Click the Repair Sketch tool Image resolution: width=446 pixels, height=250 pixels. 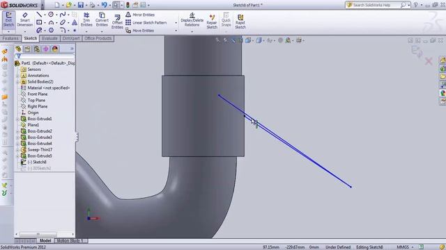(x=212, y=22)
